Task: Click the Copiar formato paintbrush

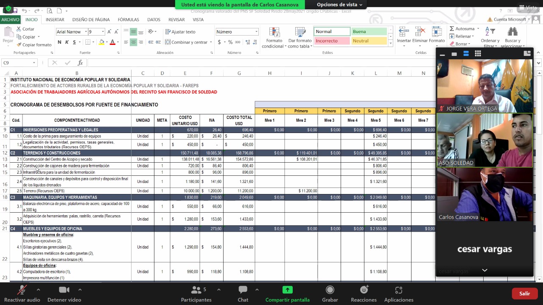Action: click(x=19, y=45)
